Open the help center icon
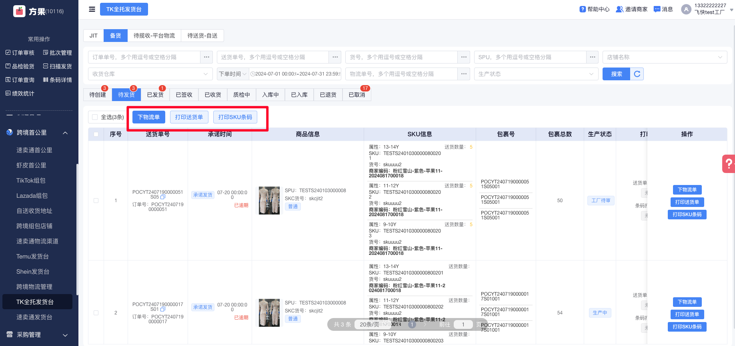Viewport: 735px width, 346px height. [583, 9]
